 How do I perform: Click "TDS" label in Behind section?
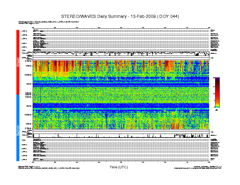tap(24, 140)
